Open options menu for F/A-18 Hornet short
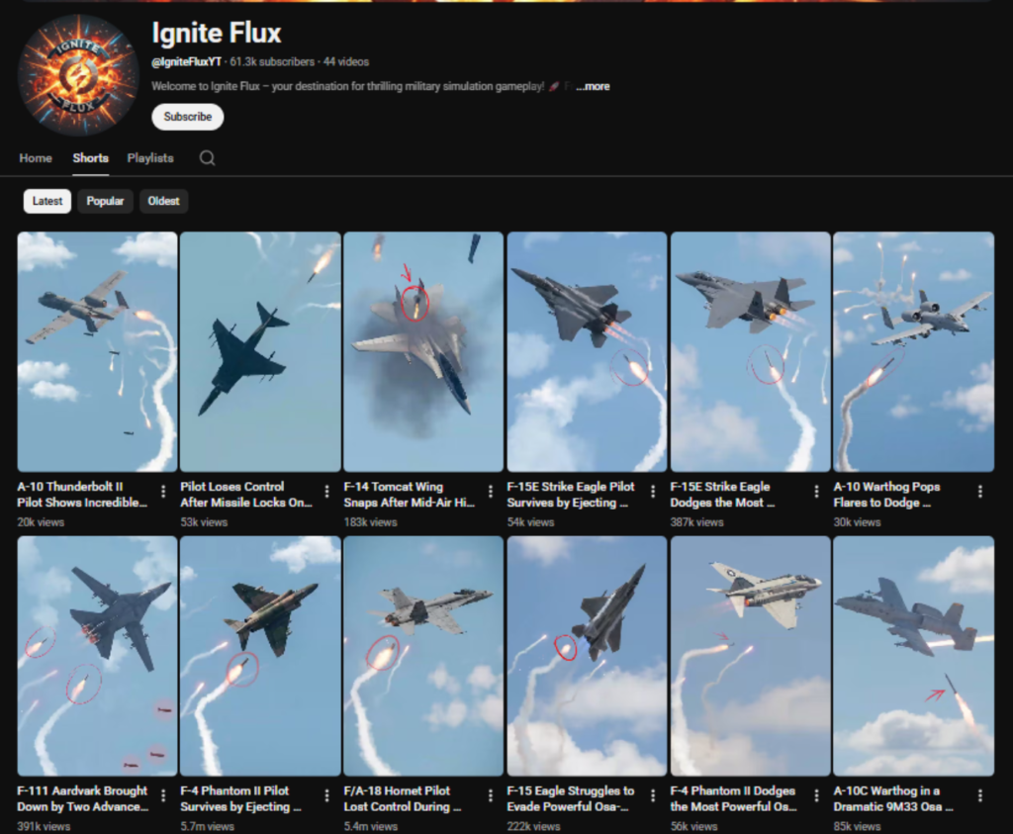Image resolution: width=1013 pixels, height=834 pixels. [490, 795]
